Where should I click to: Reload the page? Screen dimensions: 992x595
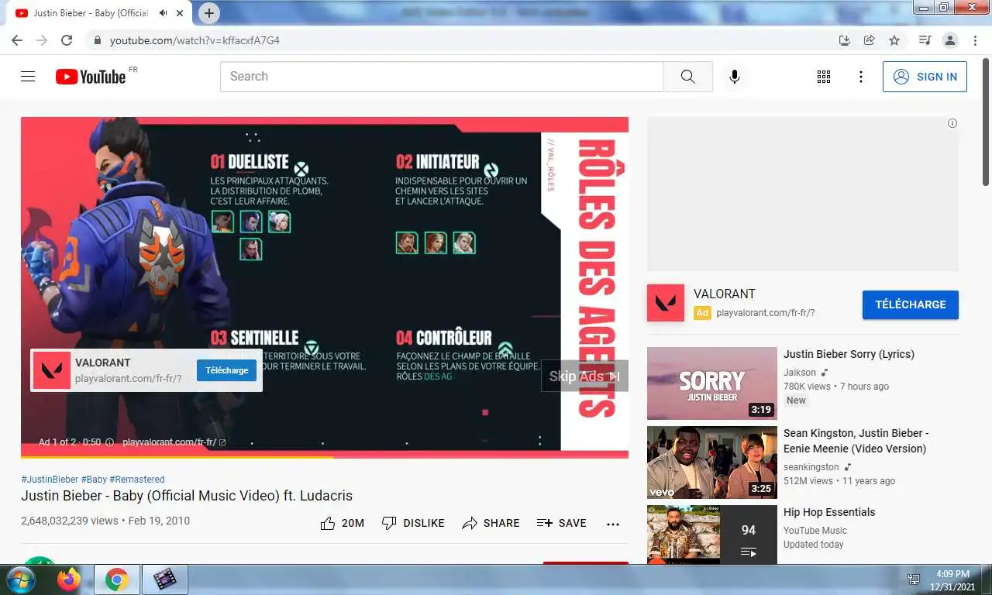click(x=67, y=40)
